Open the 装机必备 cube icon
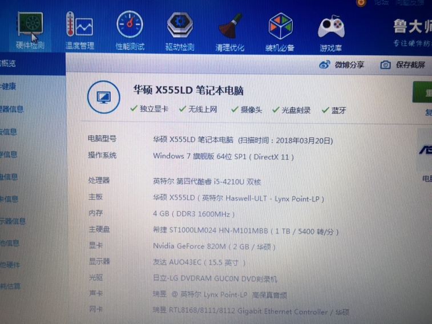The width and height of the screenshot is (432, 324). pyautogui.click(x=280, y=32)
